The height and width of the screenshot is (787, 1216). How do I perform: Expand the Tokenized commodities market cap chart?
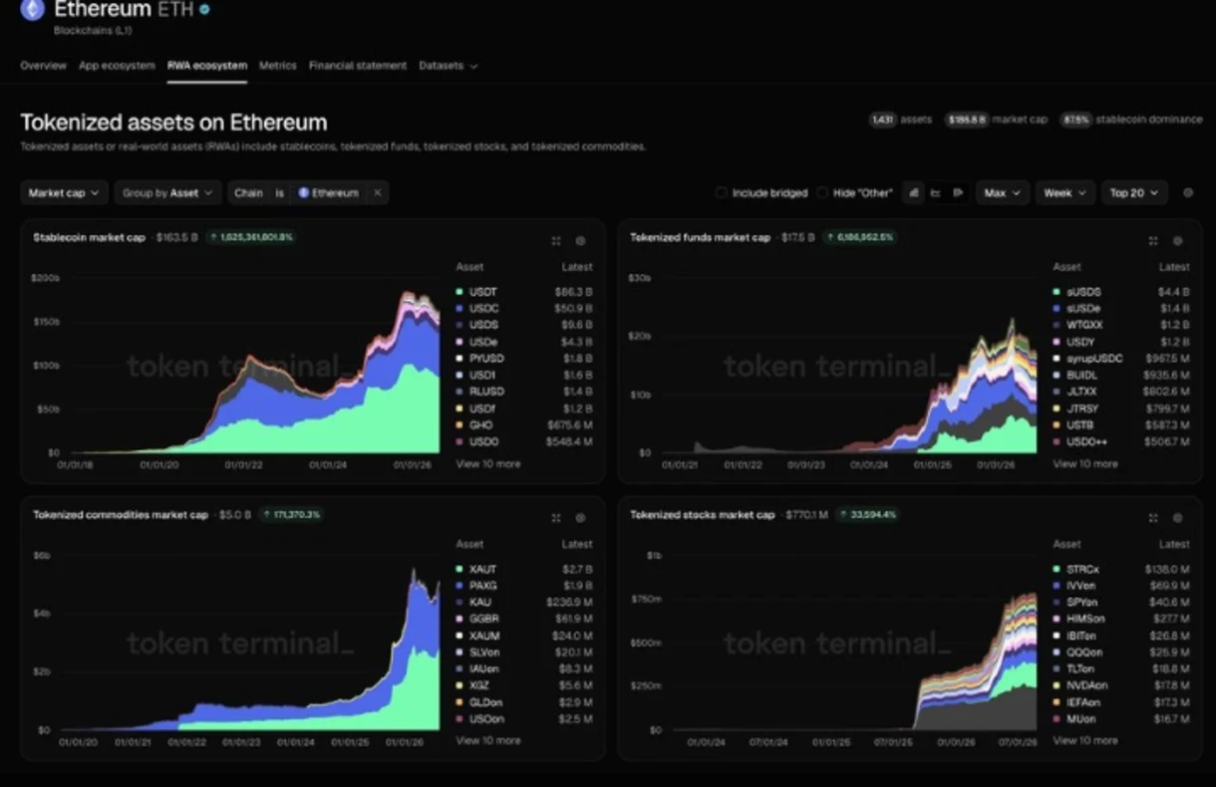[556, 518]
